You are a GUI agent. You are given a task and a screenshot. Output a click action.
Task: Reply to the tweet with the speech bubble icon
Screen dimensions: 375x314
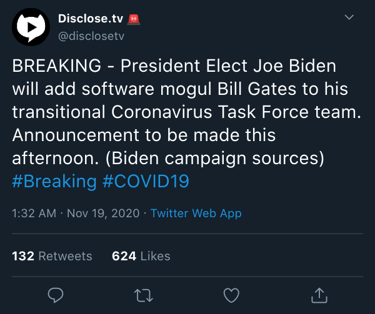[56, 295]
